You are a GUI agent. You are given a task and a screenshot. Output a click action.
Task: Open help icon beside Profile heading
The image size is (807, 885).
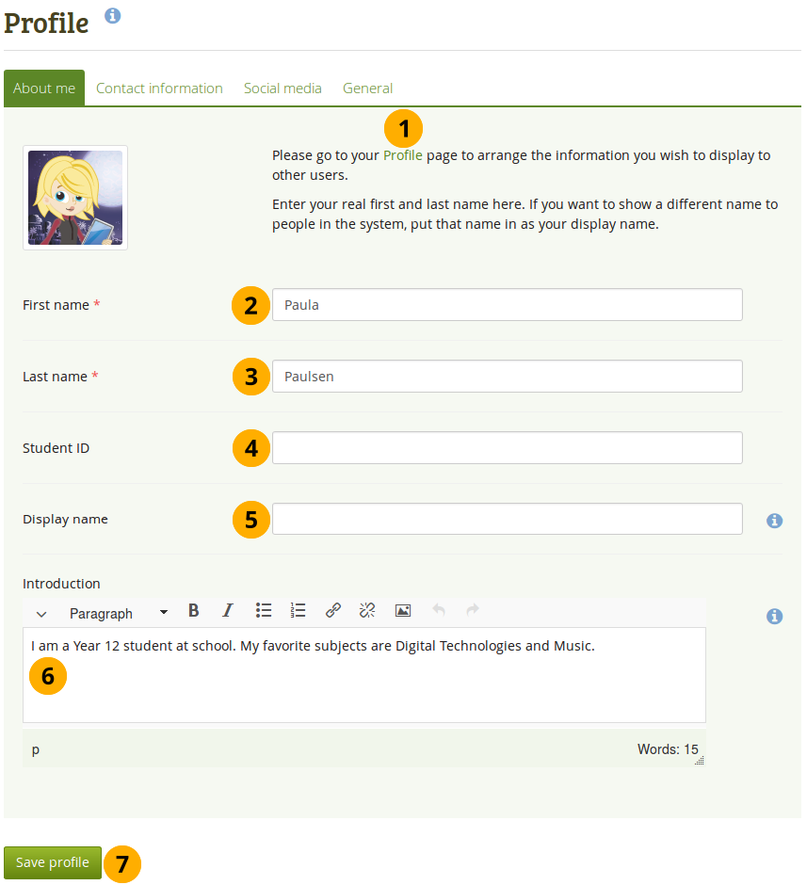point(113,16)
